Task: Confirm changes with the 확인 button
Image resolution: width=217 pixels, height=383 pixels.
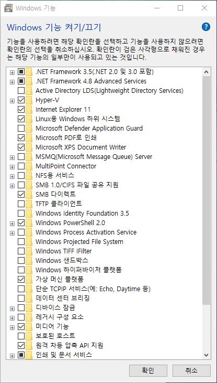Action: (x=148, y=370)
